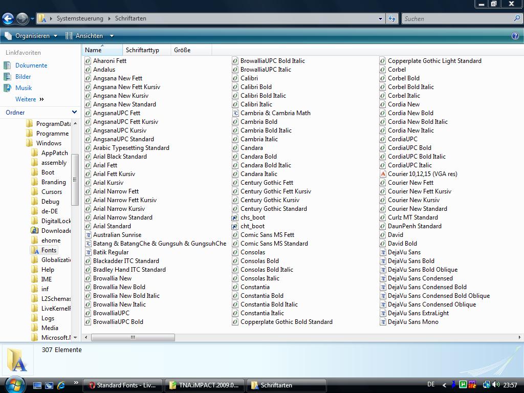Click the network tray icon
524x393 pixels.
click(487, 385)
